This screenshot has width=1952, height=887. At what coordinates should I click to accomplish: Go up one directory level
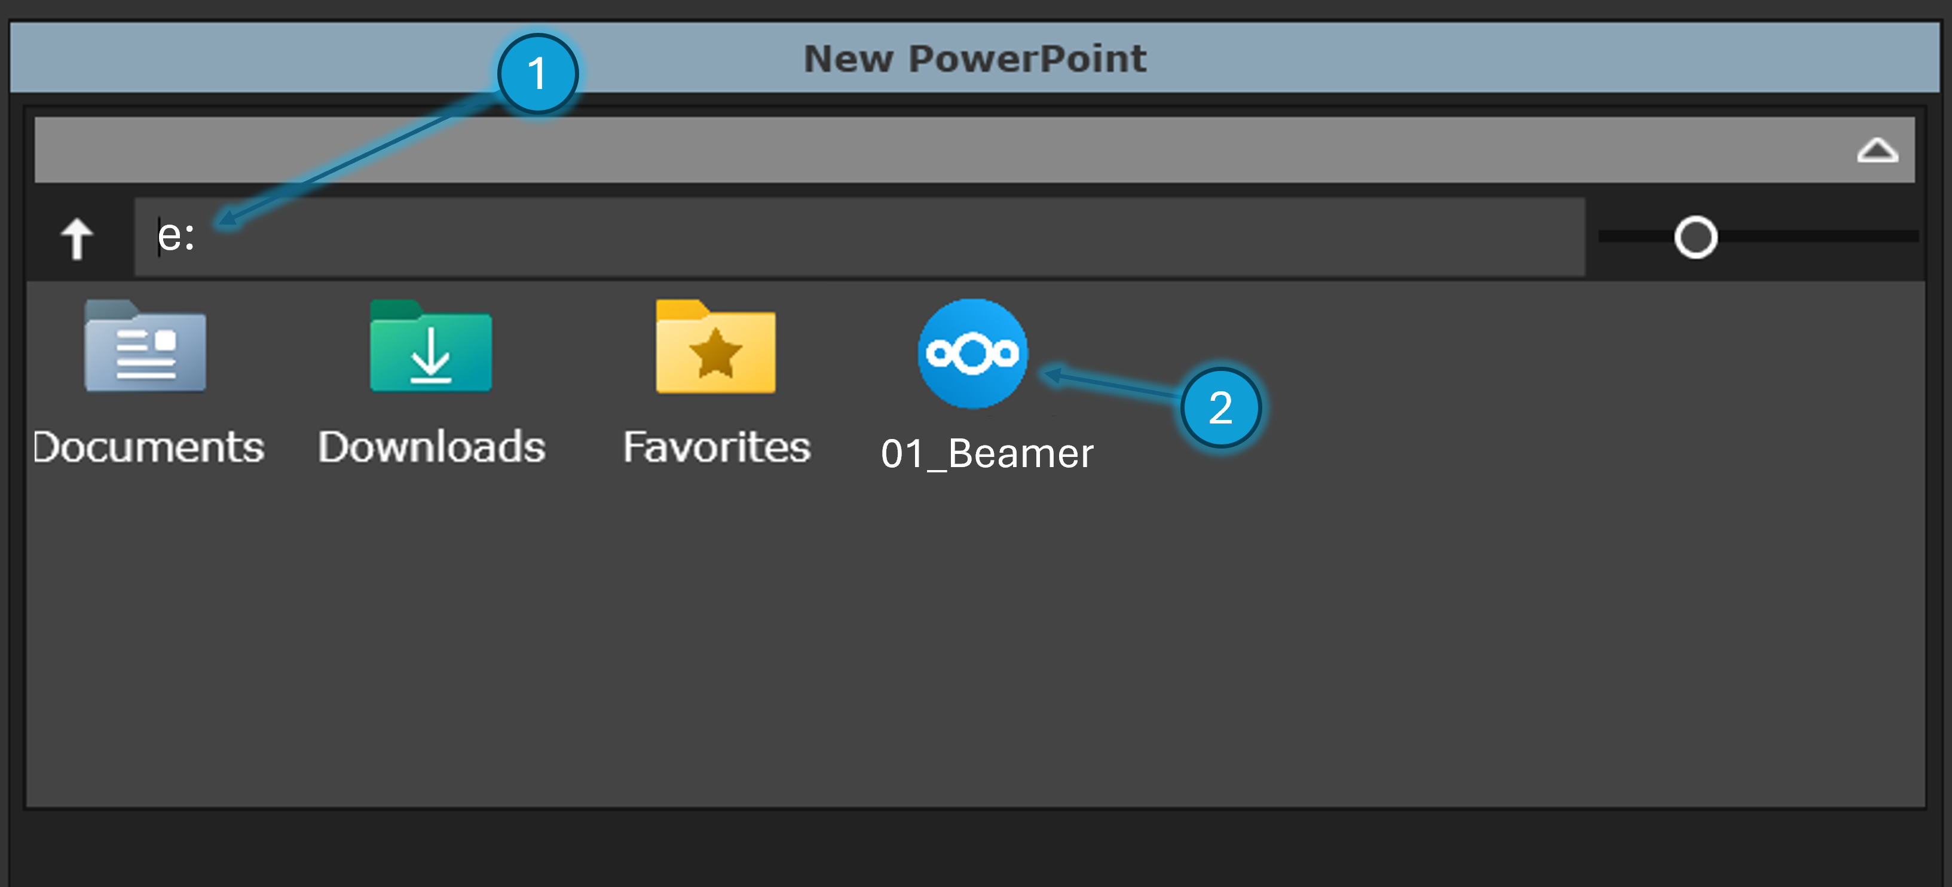(x=77, y=238)
